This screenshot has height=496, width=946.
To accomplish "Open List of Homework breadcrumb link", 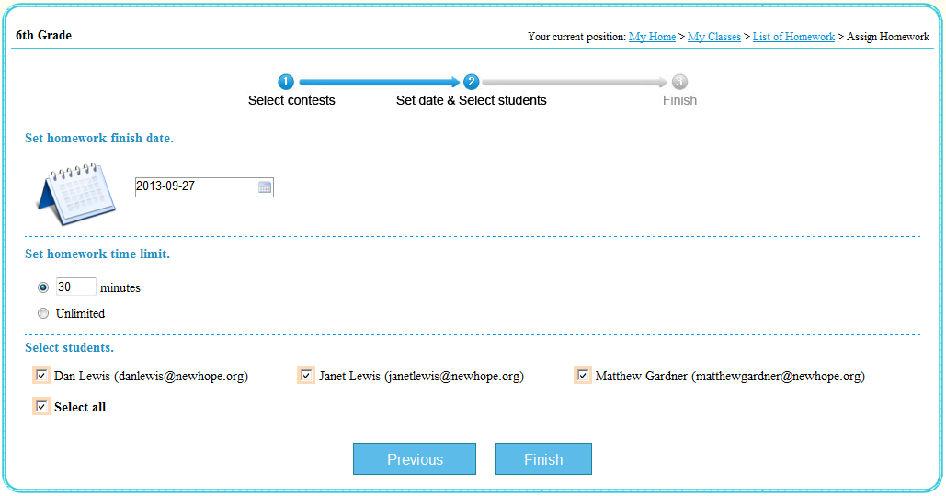I will (x=793, y=37).
